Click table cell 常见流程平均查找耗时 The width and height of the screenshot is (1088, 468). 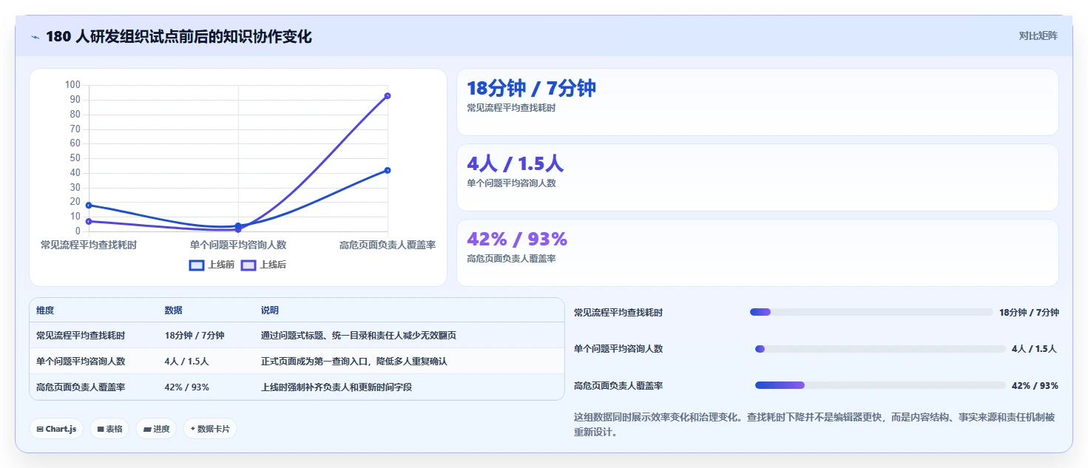[x=81, y=336]
